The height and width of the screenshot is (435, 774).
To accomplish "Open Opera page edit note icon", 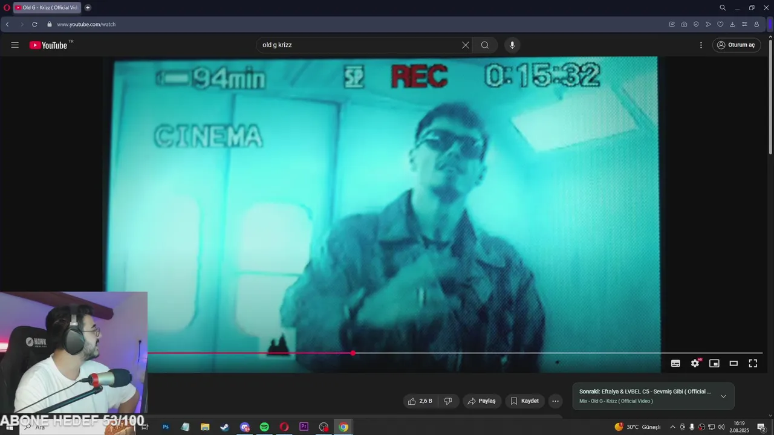I will pos(672,24).
